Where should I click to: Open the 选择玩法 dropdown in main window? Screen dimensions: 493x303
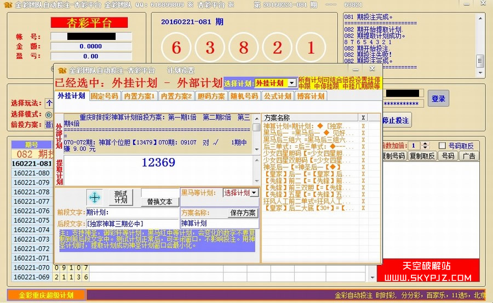point(49,103)
